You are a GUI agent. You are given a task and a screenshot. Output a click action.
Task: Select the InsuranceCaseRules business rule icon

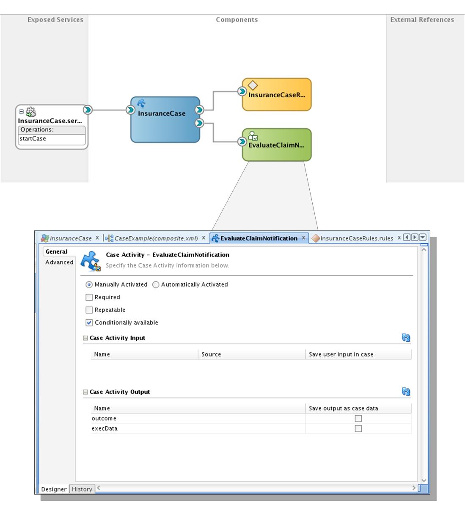pyautogui.click(x=253, y=85)
